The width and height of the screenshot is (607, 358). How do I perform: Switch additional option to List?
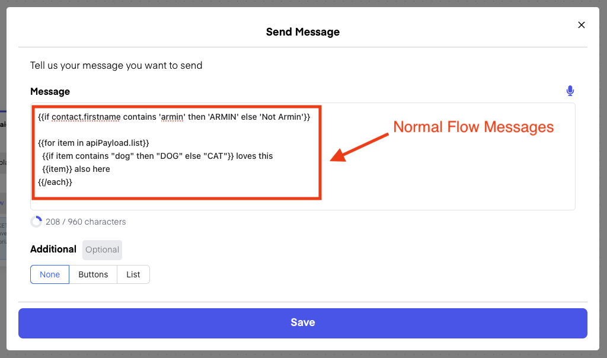133,274
